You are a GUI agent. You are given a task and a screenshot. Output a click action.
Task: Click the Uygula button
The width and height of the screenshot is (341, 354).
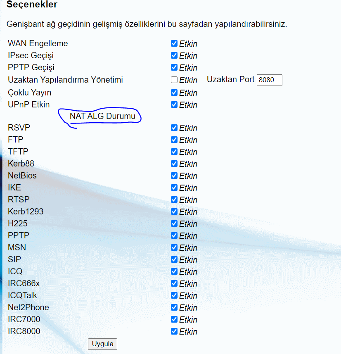[102, 344]
